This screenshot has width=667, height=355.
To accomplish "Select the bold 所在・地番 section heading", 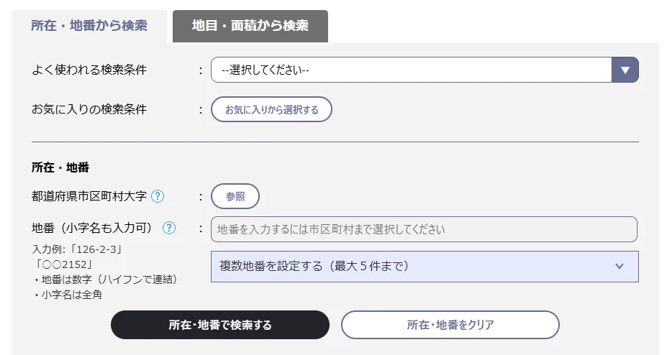I will (x=60, y=167).
